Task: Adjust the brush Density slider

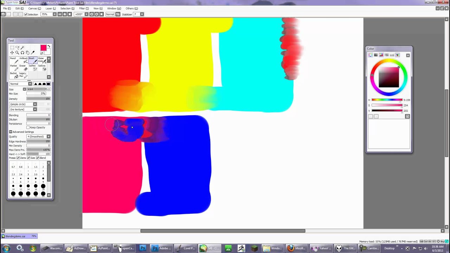Action: click(38, 99)
